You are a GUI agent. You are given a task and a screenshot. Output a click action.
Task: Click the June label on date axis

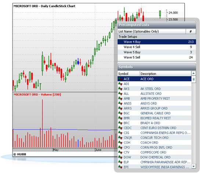(98, 150)
